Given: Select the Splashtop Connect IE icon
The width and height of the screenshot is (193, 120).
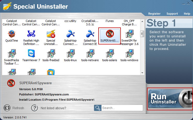Looking at the screenshot, I should click(x=90, y=34).
